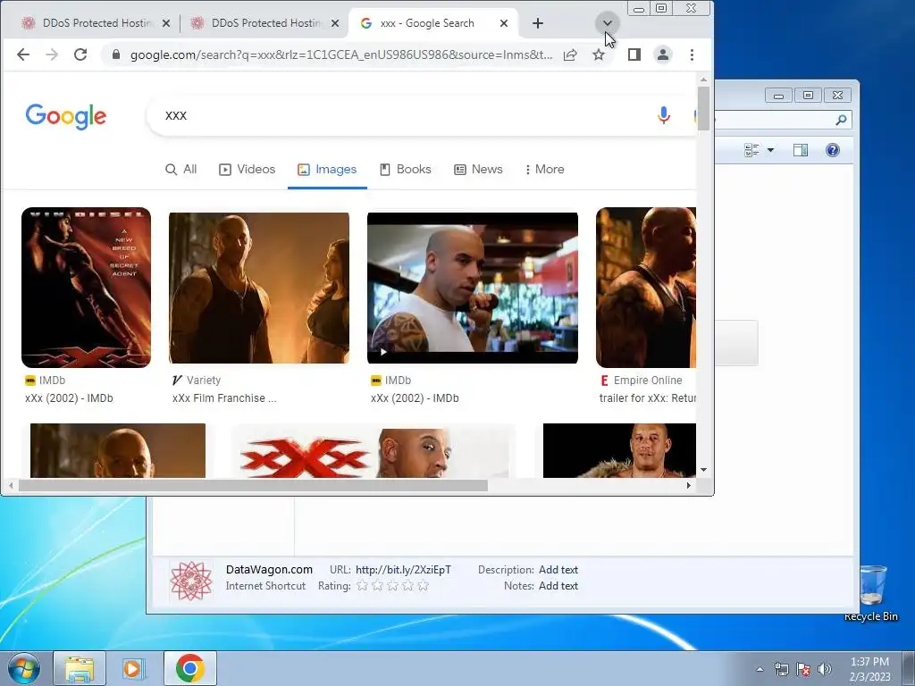915x686 pixels.
Task: Launch Windows Media Player from taskbar
Action: click(x=133, y=668)
